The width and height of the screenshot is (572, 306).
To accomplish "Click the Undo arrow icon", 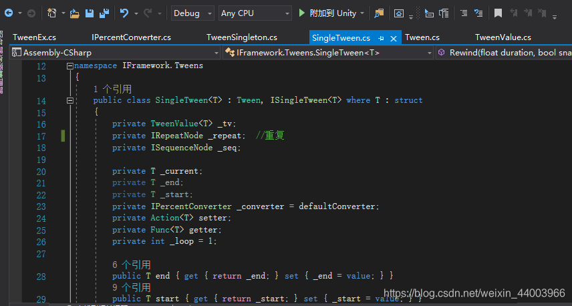I will pyautogui.click(x=124, y=13).
